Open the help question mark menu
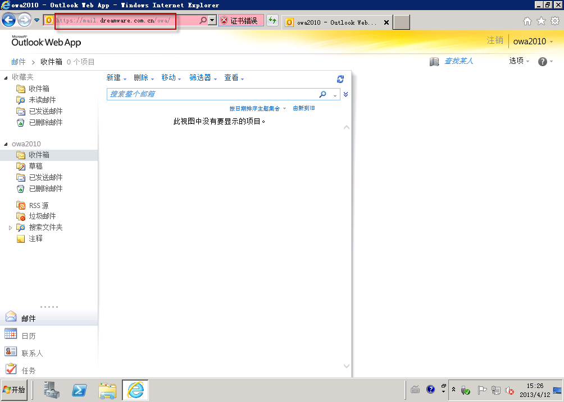Screen dimensions: 564x402 pyautogui.click(x=545, y=62)
